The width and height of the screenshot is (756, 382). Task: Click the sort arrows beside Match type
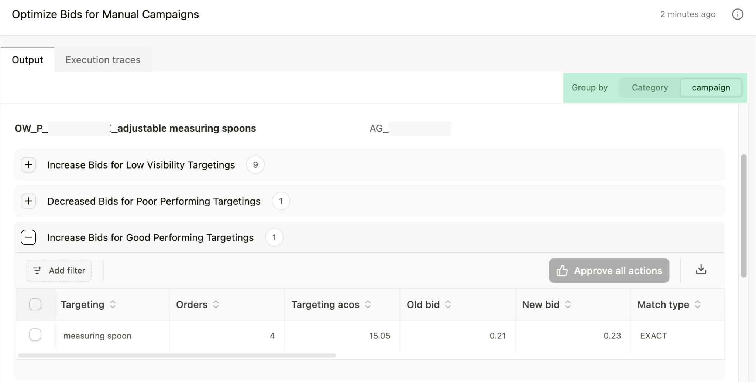click(x=698, y=304)
